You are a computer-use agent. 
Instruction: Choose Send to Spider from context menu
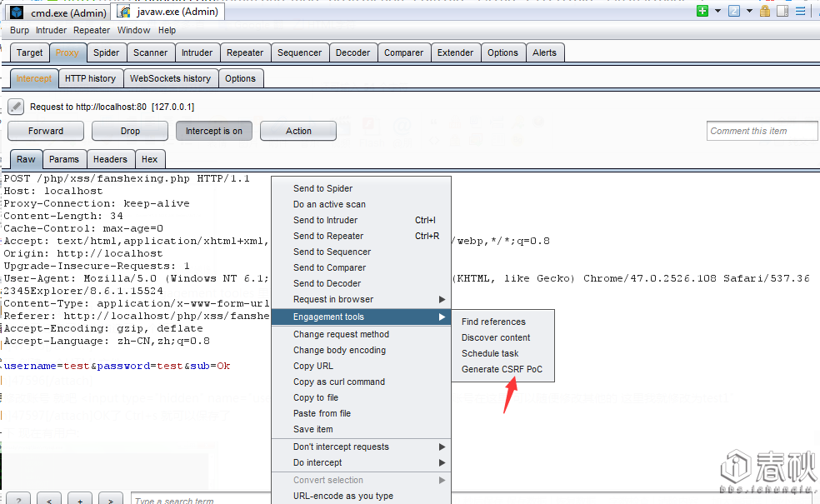click(362, 188)
